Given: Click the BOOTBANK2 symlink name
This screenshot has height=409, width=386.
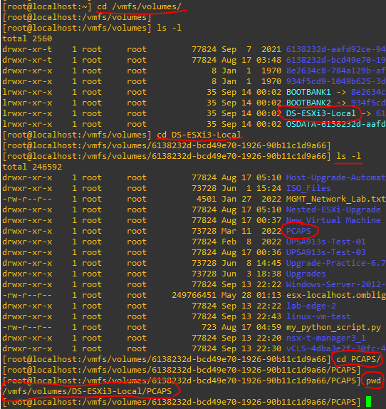Looking at the screenshot, I should [x=308, y=103].
